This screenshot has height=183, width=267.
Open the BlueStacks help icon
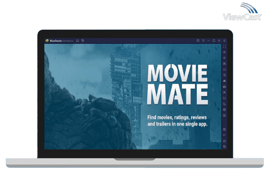198,41
